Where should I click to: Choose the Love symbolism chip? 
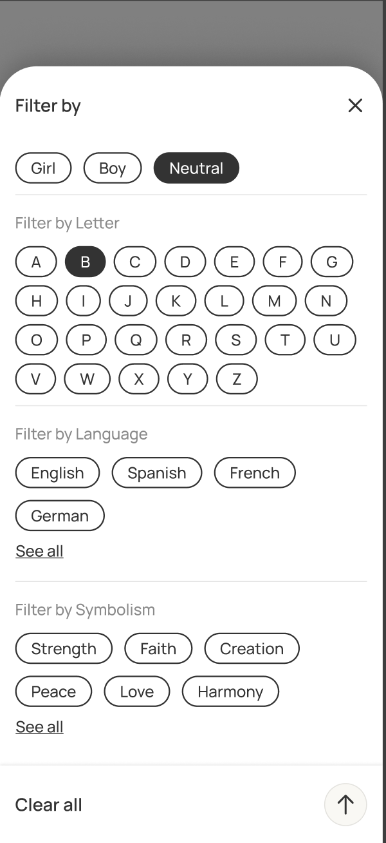click(x=137, y=692)
